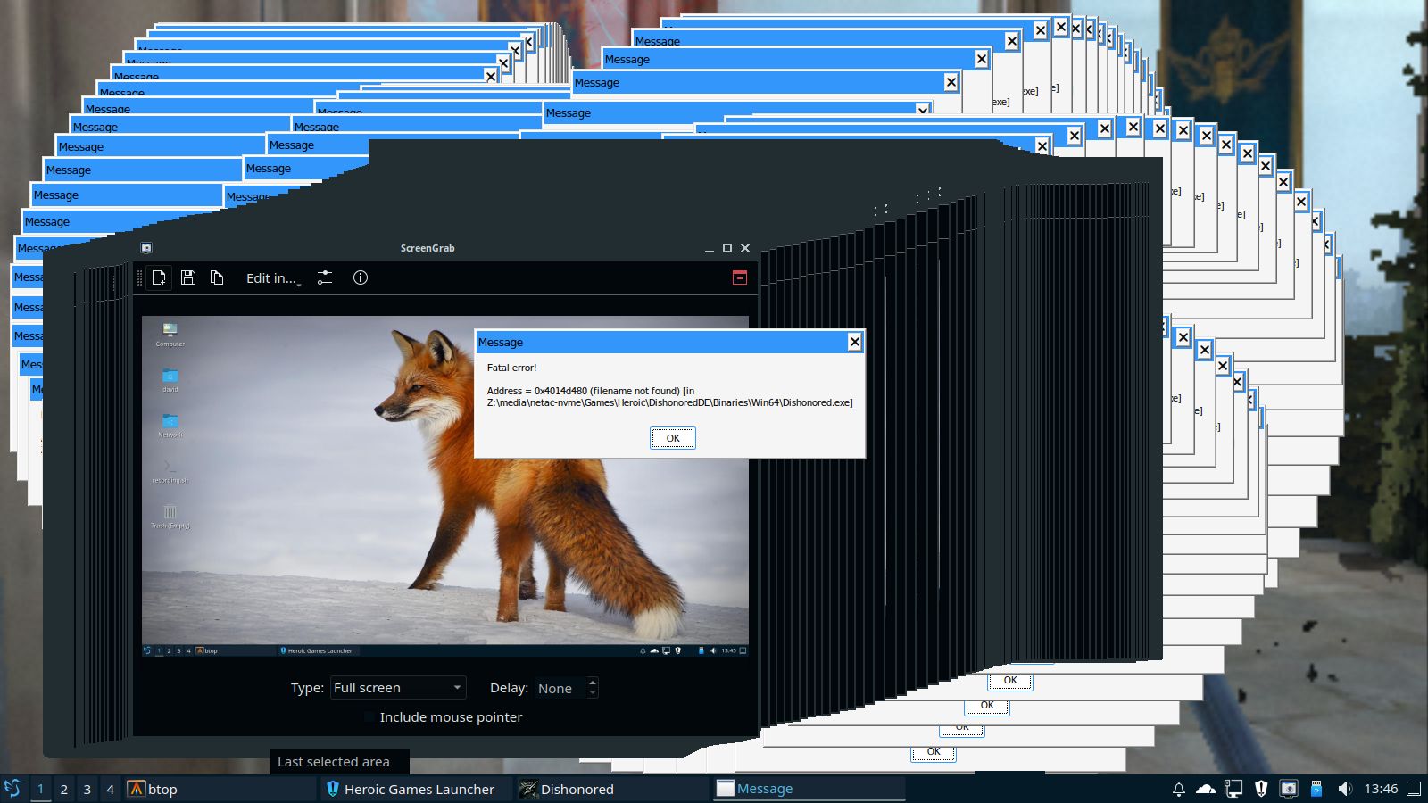Switch to virtual desktop 3
Image resolution: width=1428 pixels, height=803 pixels.
pos(87,789)
